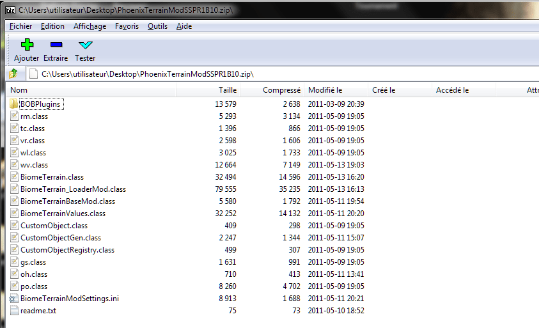The image size is (541, 328).
Task: Click date 2011-03-09 20:39
Action: pyautogui.click(x=336, y=104)
